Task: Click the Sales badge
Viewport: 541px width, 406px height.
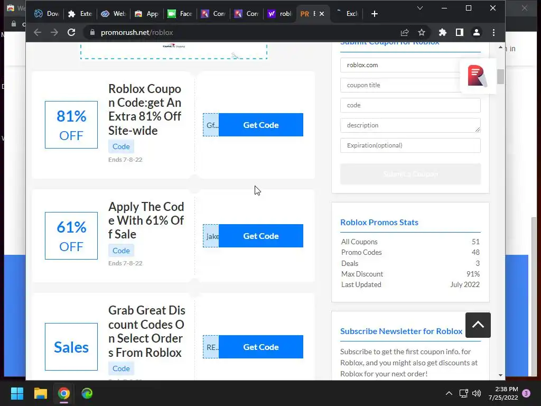Action: [71, 347]
